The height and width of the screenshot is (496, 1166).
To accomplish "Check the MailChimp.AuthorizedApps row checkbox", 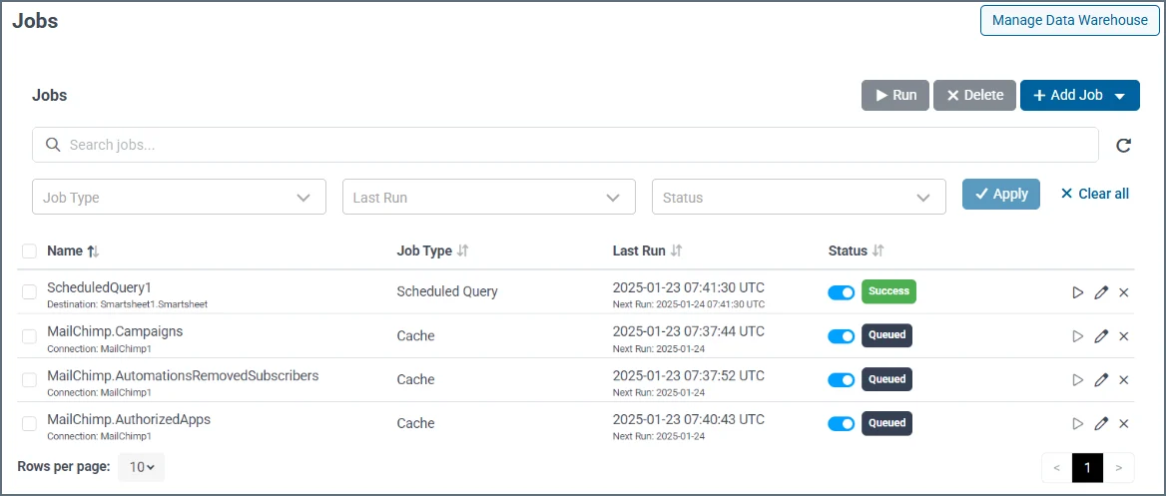I will [x=29, y=424].
